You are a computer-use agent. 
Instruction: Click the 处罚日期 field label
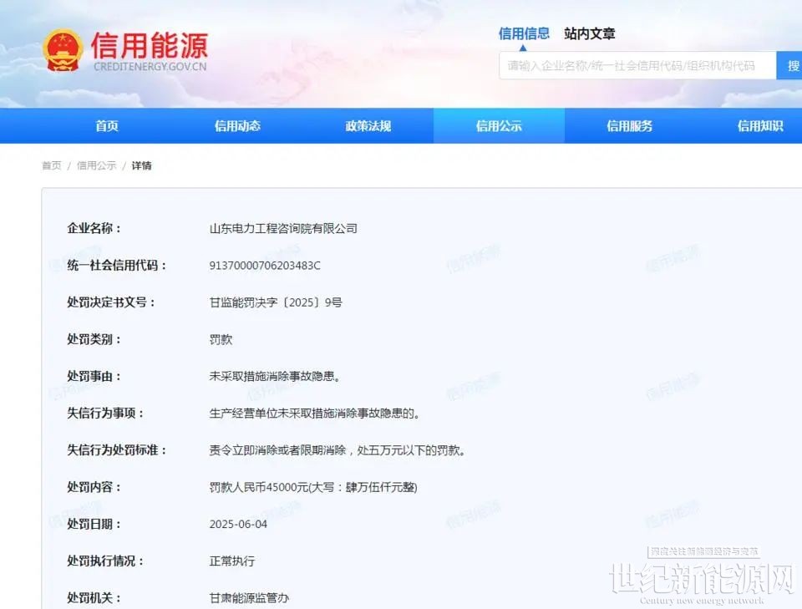(94, 524)
